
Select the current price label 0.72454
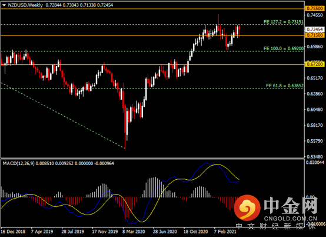[315, 29]
